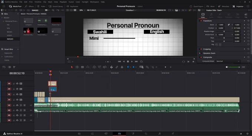Reset the Transform section with its reset icon
Screen dimensions: 252x136
248,21
